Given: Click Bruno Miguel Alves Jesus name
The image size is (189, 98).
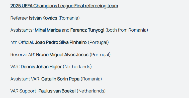Looking at the screenshot, I should [x=62, y=54].
